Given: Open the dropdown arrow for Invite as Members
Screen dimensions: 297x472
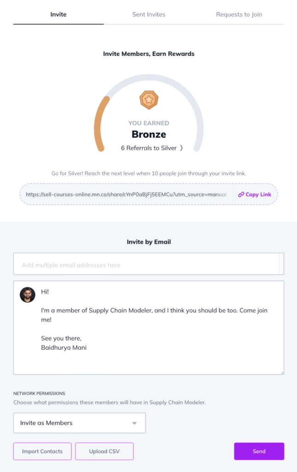Looking at the screenshot, I should click(134, 423).
